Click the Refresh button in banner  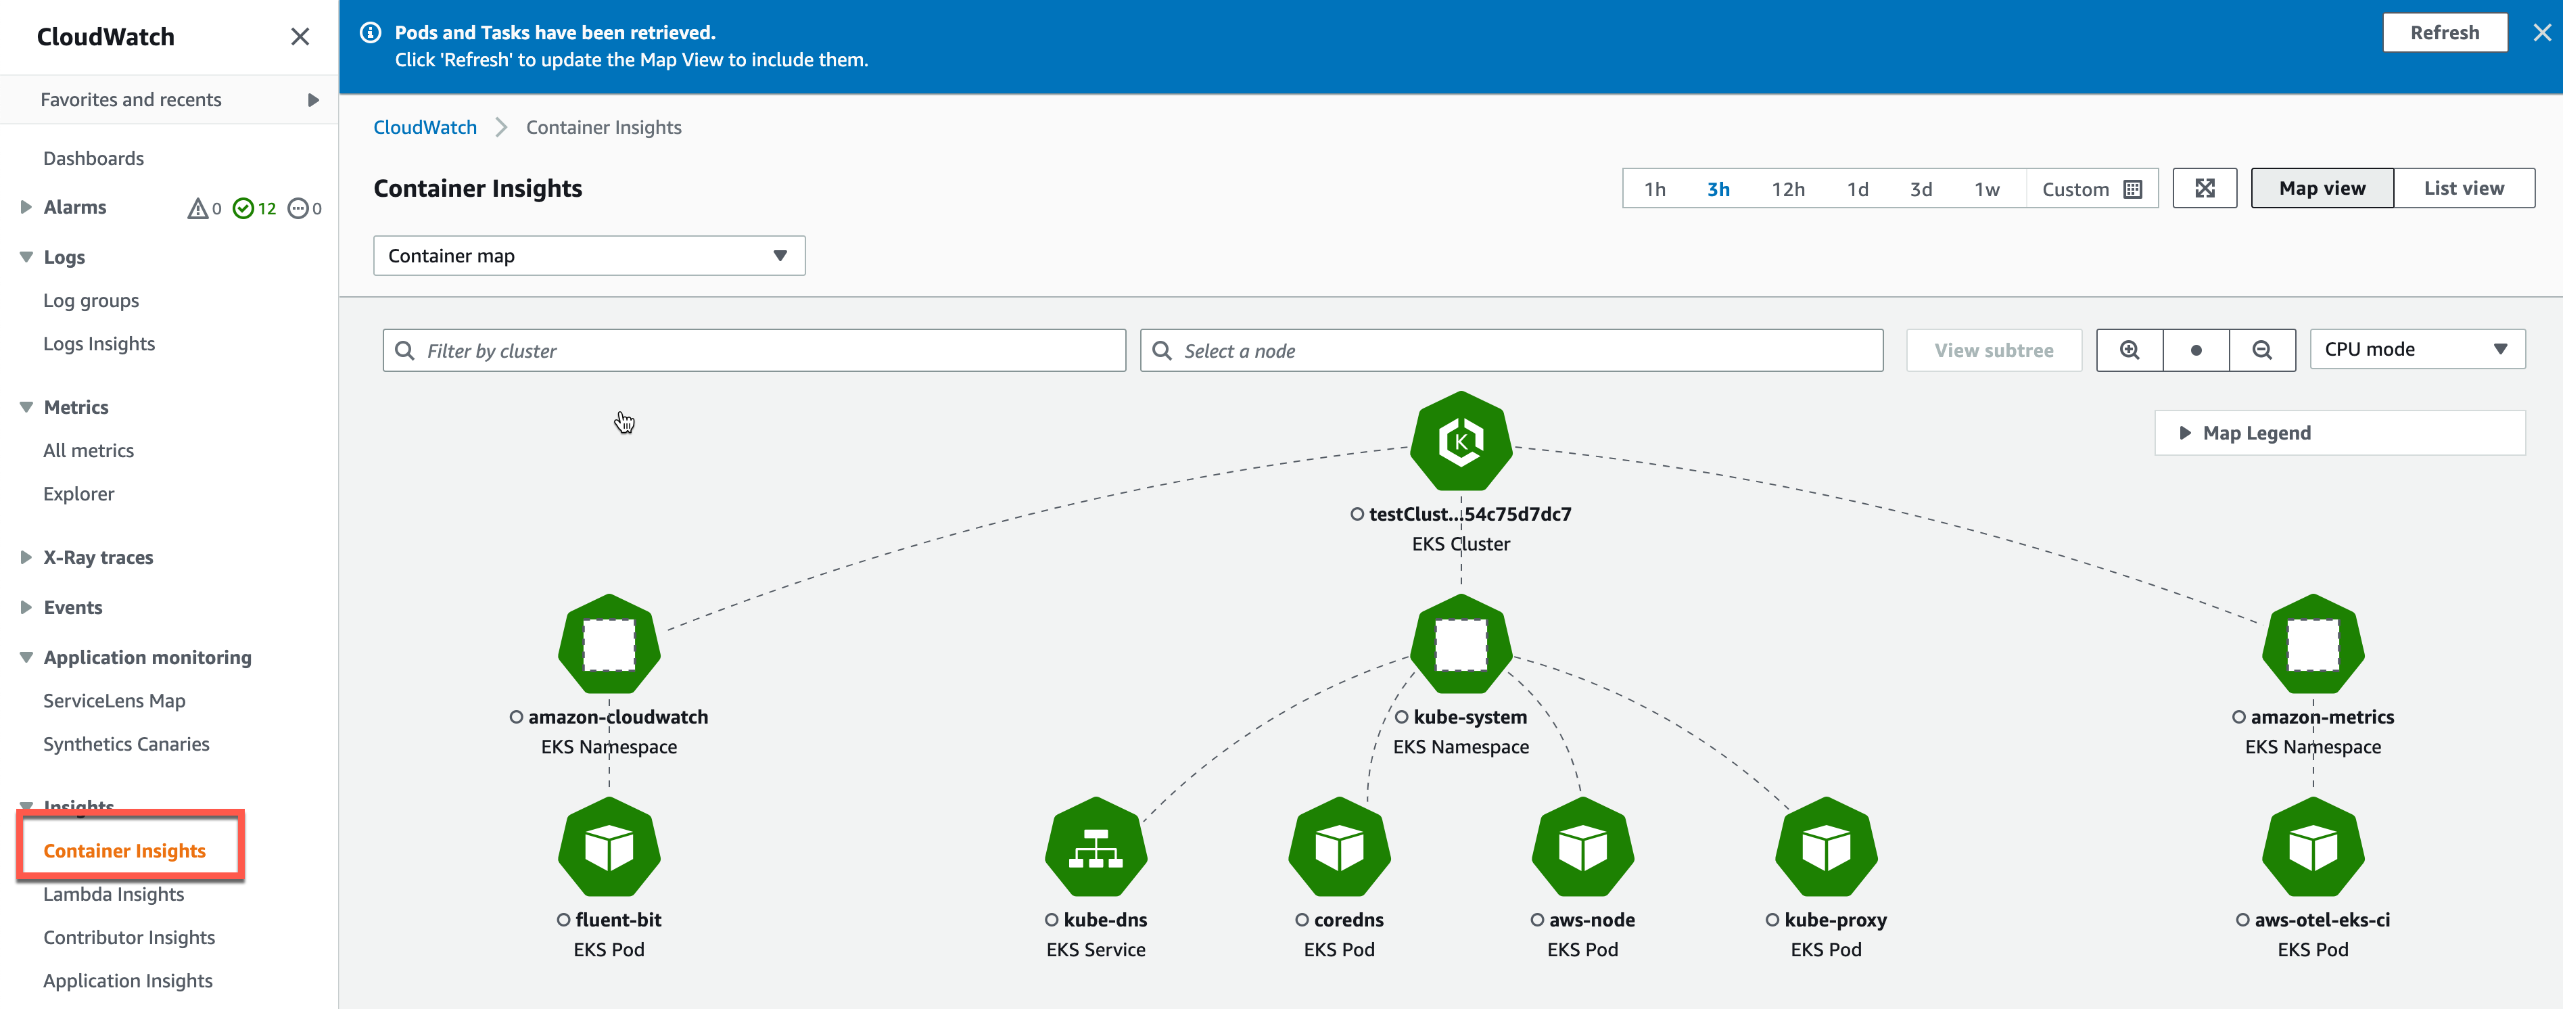pyautogui.click(x=2443, y=33)
